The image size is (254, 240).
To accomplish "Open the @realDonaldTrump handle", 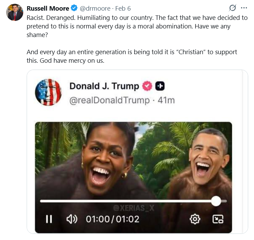I will [x=109, y=100].
